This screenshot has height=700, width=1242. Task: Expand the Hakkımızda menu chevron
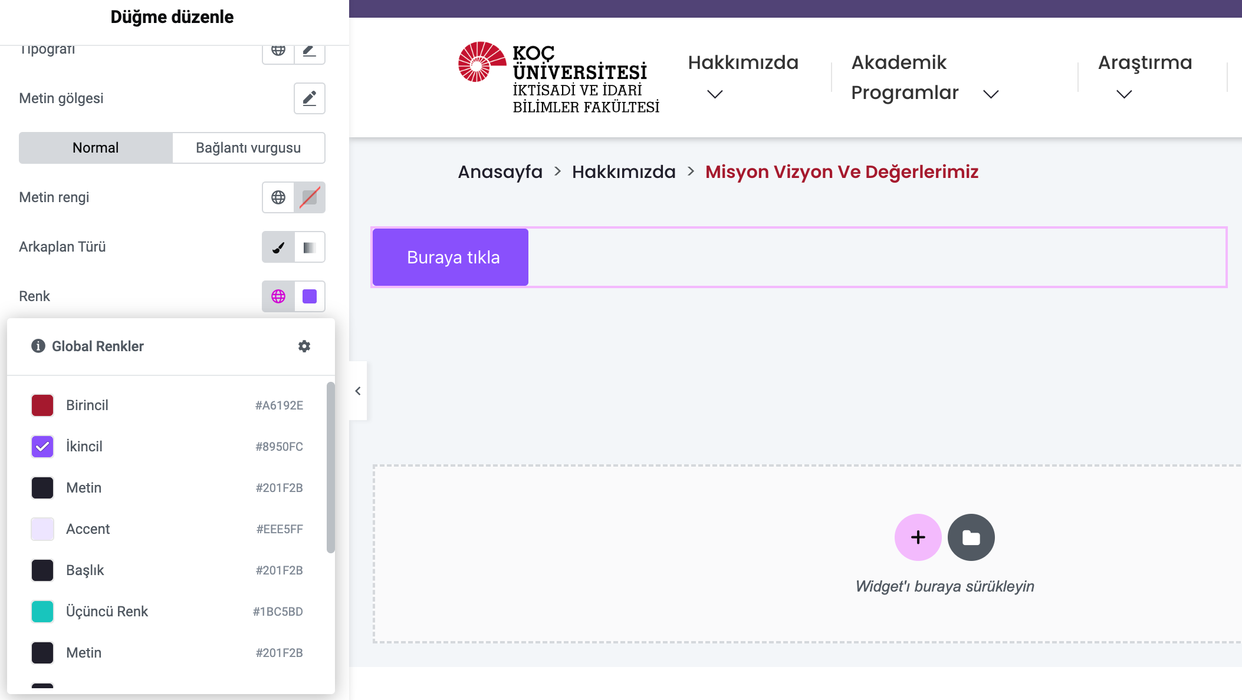[x=715, y=94]
